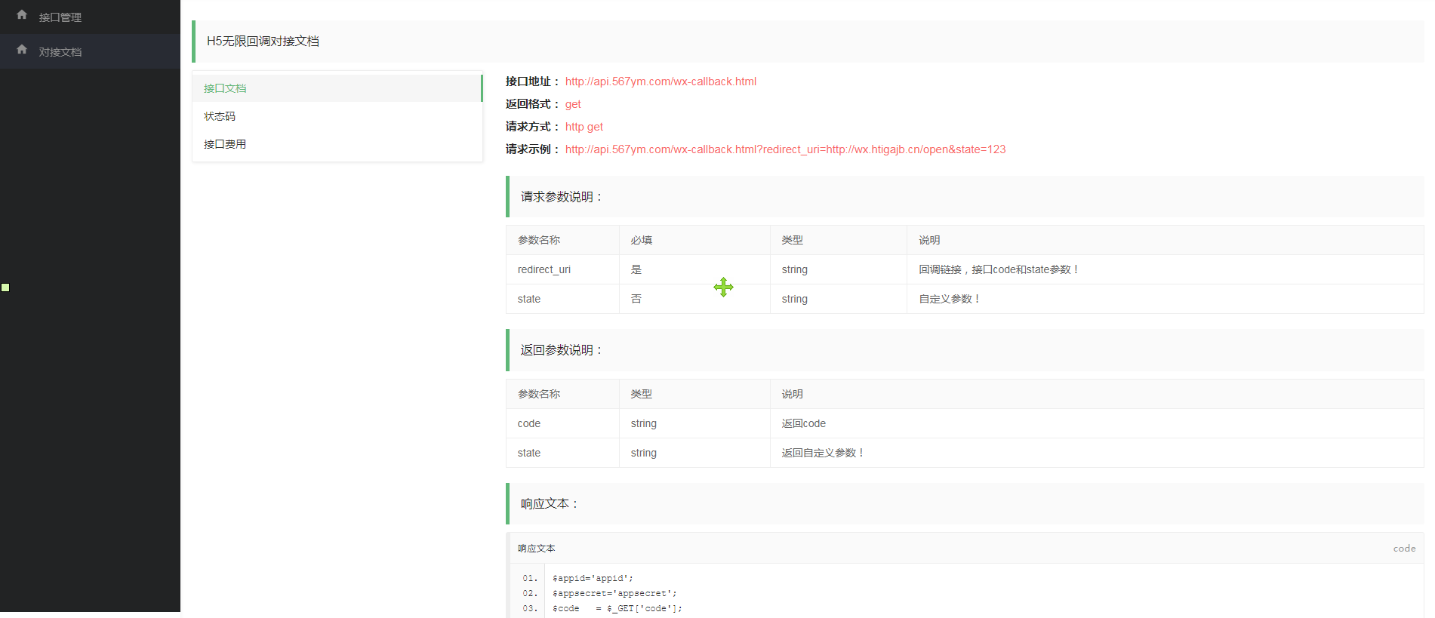Click code line 01 with $appid

pyautogui.click(x=593, y=578)
